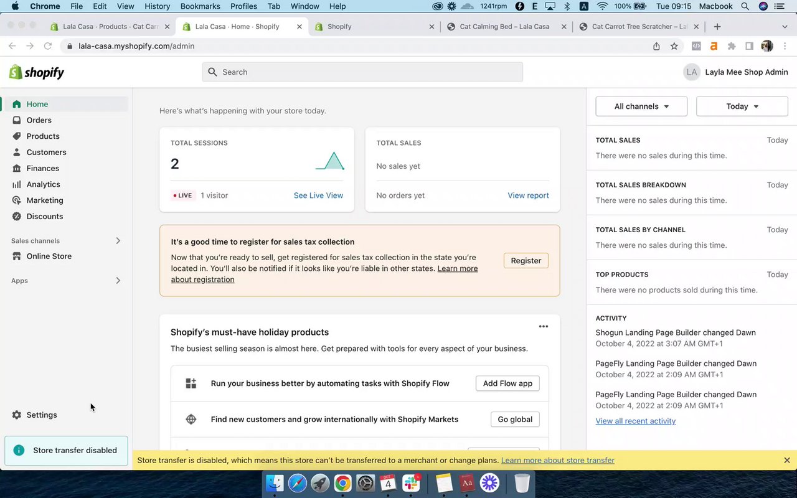The height and width of the screenshot is (498, 797).
Task: Click the Shopify logo
Action: tap(37, 72)
